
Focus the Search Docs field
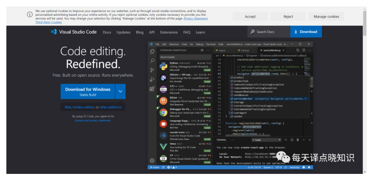tap(269, 32)
